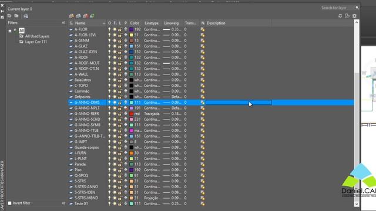Image resolution: width=376 pixels, height=211 pixels.
Task: Toggle plotting for Defpoints layer
Action: (x=125, y=97)
